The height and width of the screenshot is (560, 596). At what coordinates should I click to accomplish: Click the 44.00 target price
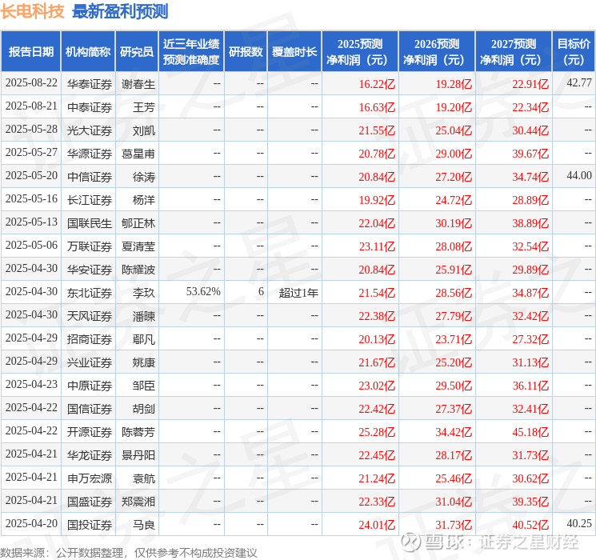click(579, 175)
